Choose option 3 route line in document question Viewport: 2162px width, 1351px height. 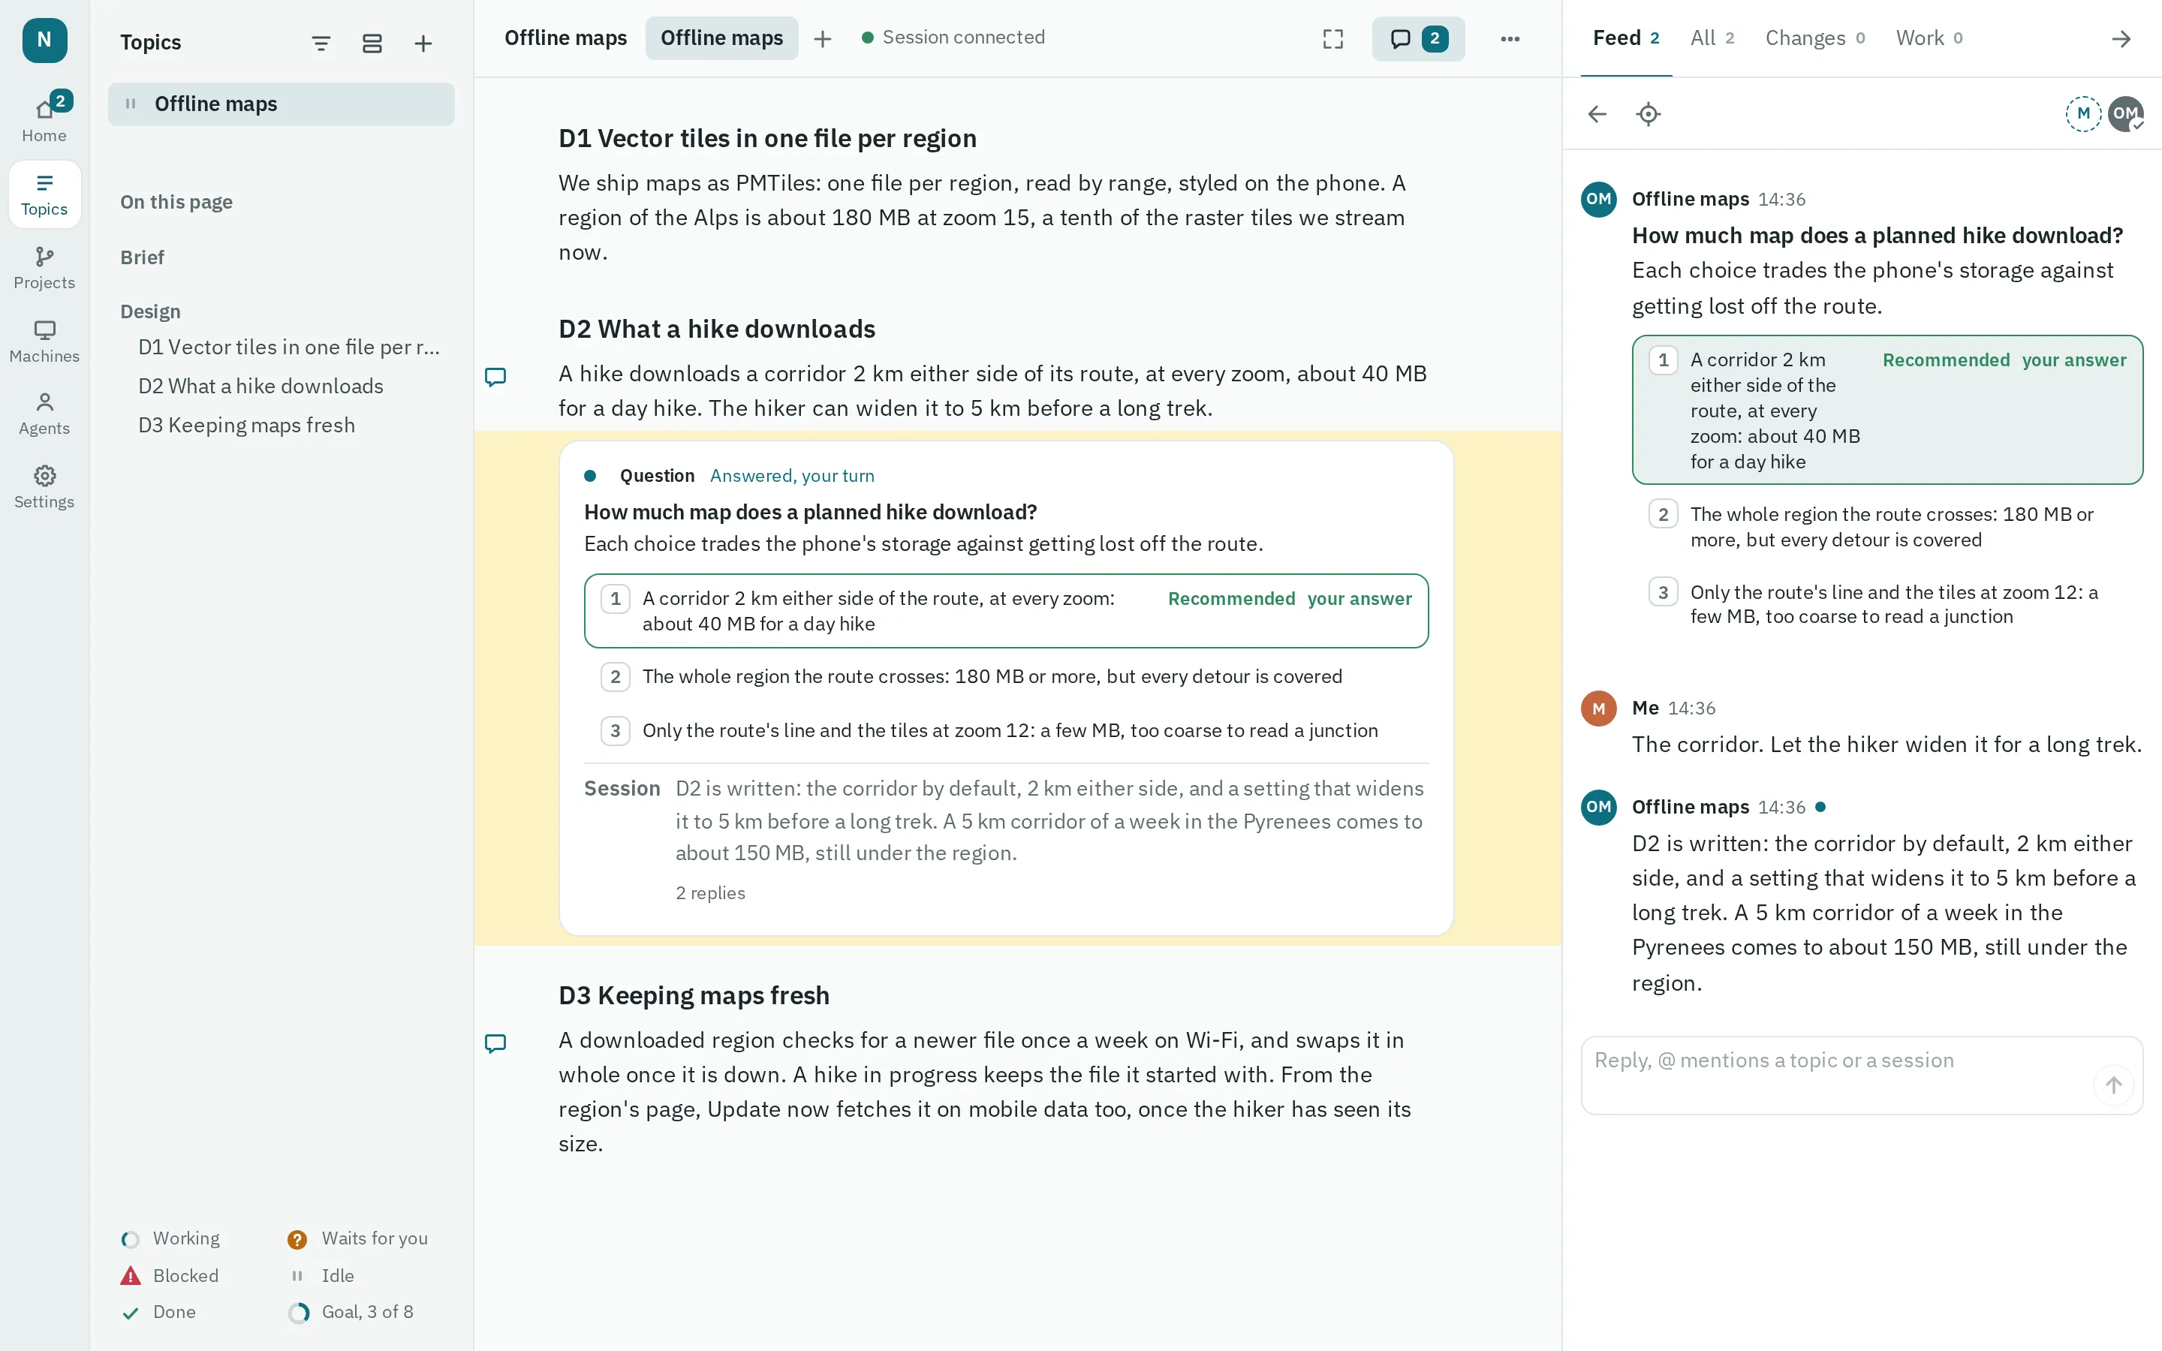(1006, 730)
